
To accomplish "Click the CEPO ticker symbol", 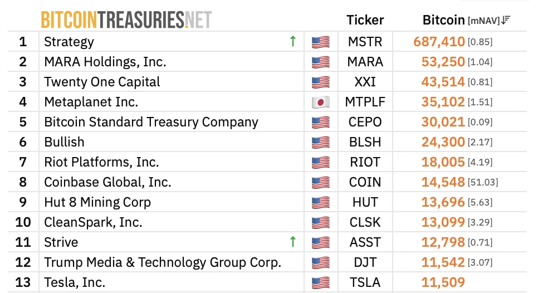I will [x=365, y=122].
